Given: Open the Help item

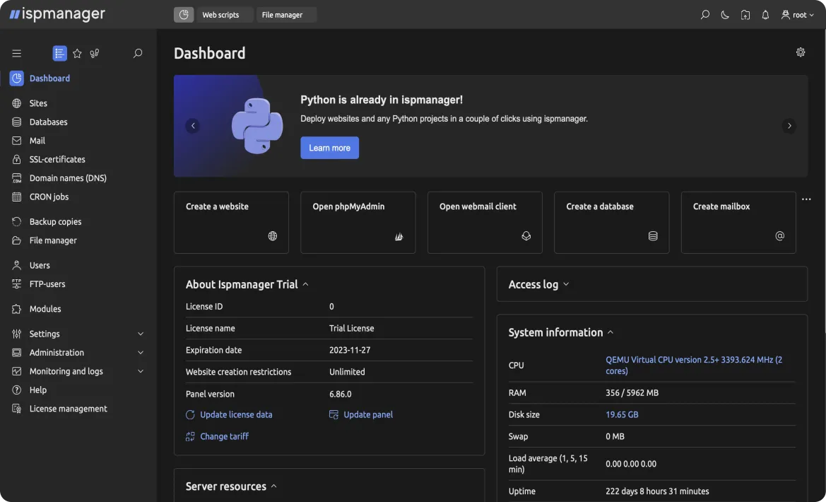Looking at the screenshot, I should (x=38, y=390).
